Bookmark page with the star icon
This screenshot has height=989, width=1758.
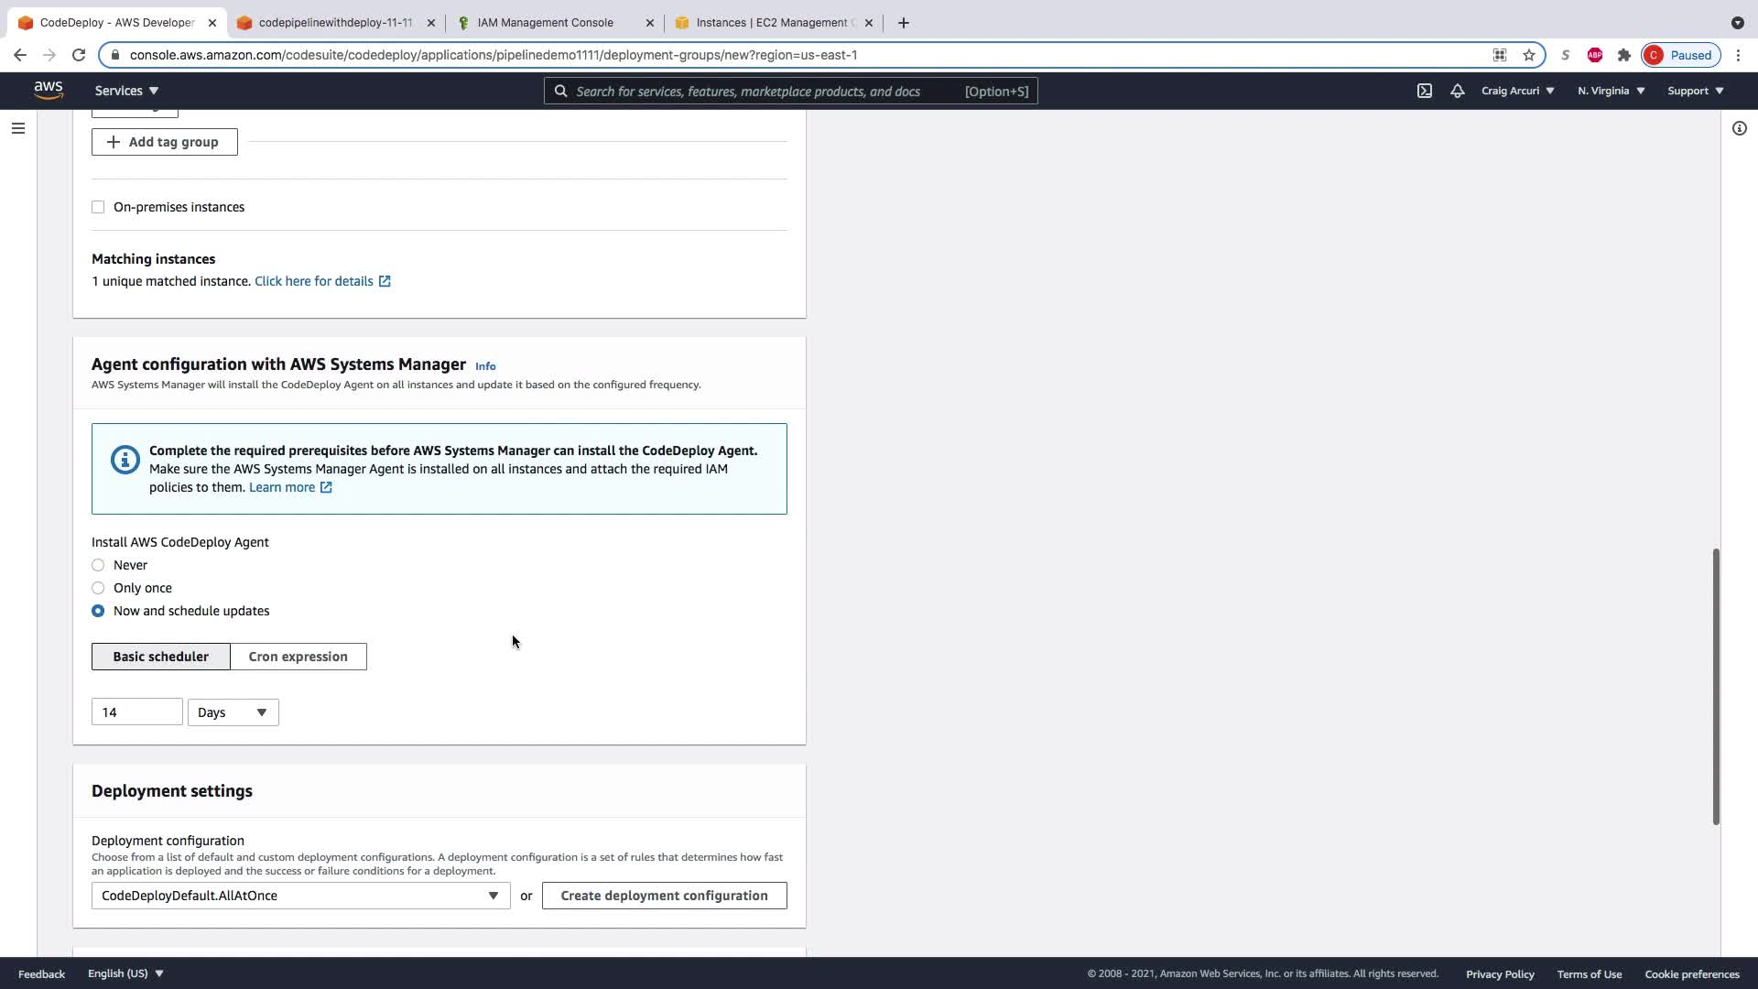click(x=1528, y=55)
